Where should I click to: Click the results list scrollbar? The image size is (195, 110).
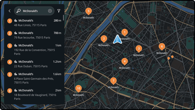coord(63,18)
